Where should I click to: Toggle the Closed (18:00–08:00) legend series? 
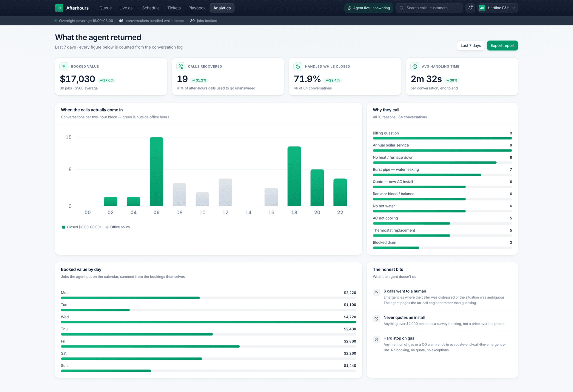[x=81, y=227]
